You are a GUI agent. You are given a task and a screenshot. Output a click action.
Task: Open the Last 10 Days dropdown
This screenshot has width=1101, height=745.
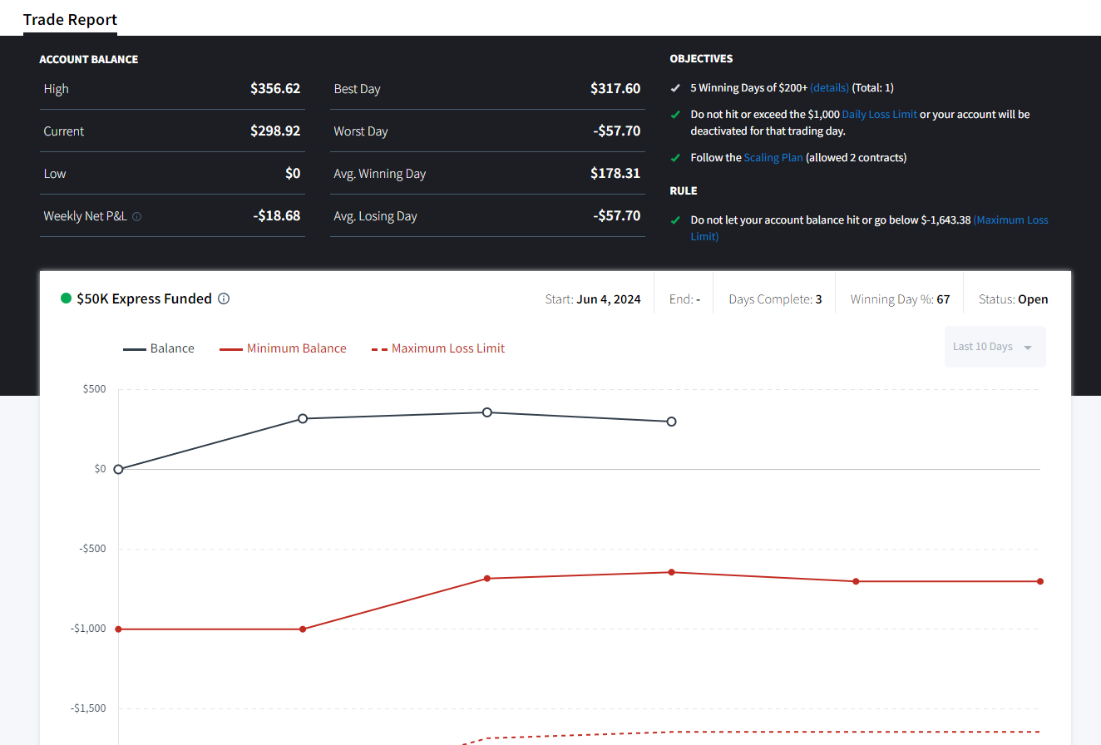point(995,347)
